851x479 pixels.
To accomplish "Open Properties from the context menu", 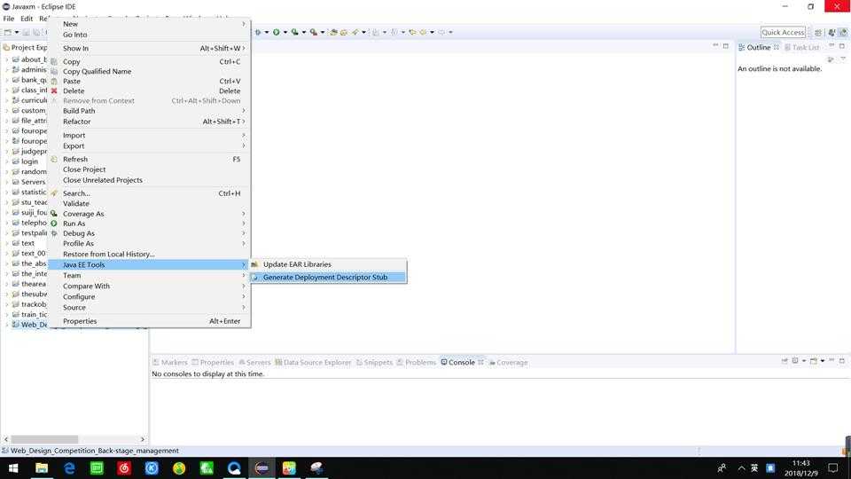I will [149, 321].
